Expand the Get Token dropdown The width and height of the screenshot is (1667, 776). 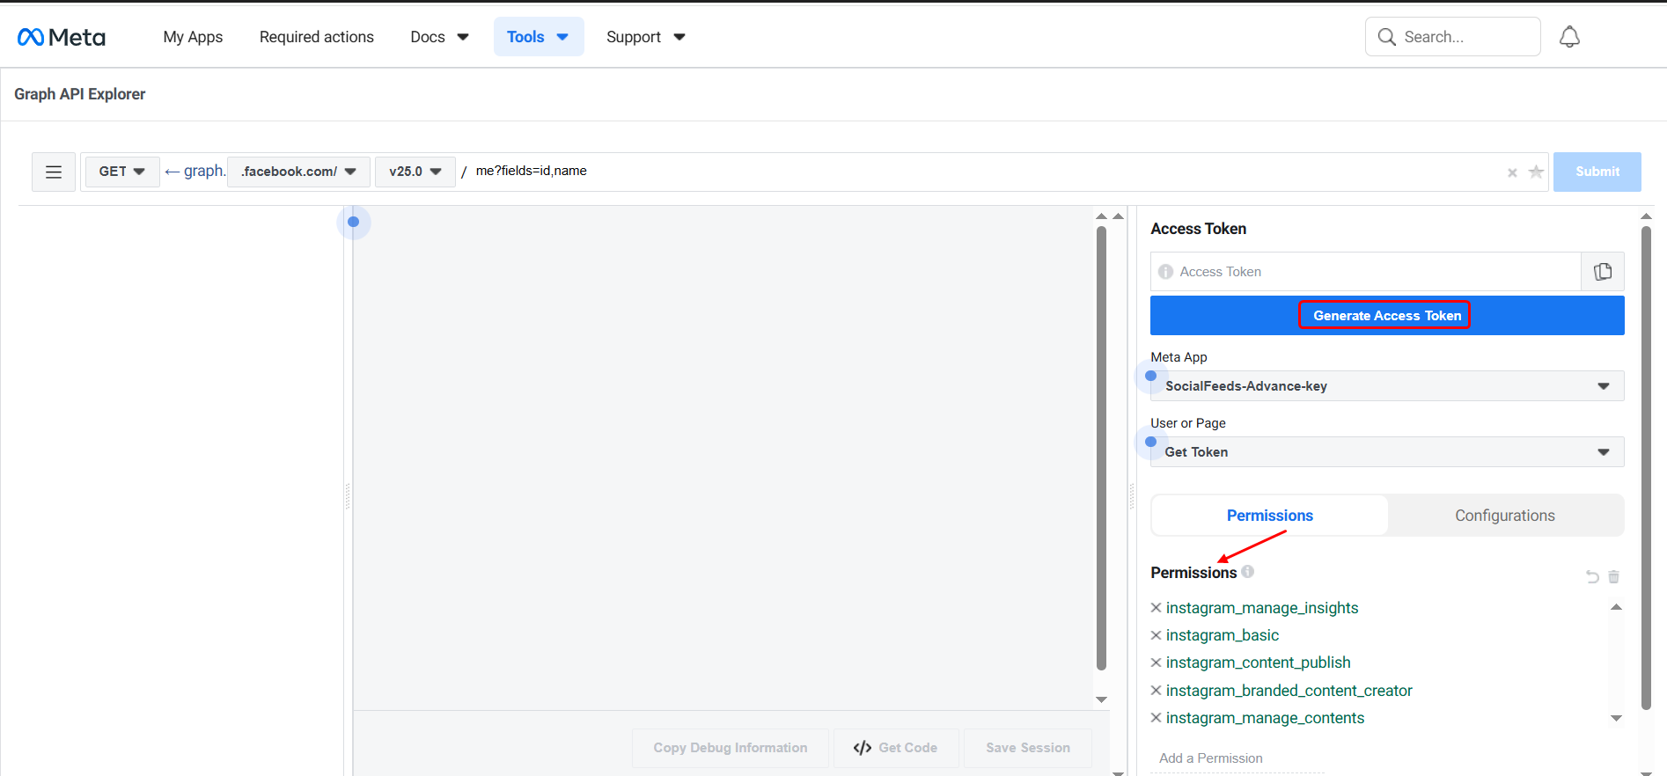[x=1386, y=452]
